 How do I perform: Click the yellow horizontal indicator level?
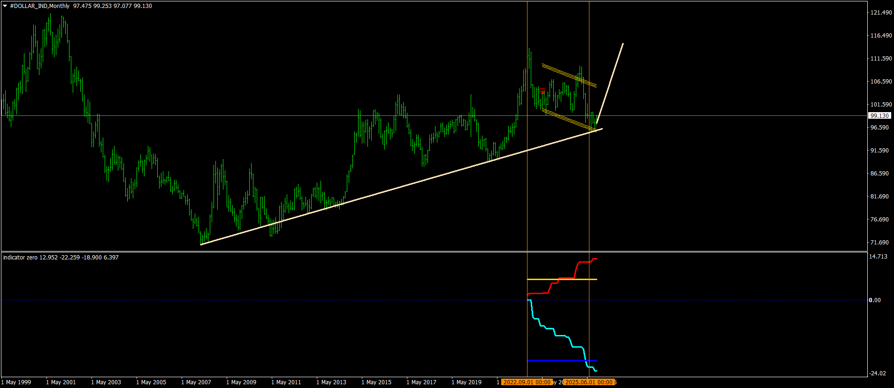click(x=562, y=279)
